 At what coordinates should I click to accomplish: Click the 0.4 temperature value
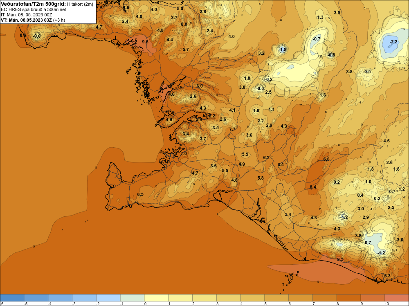click(360, 195)
